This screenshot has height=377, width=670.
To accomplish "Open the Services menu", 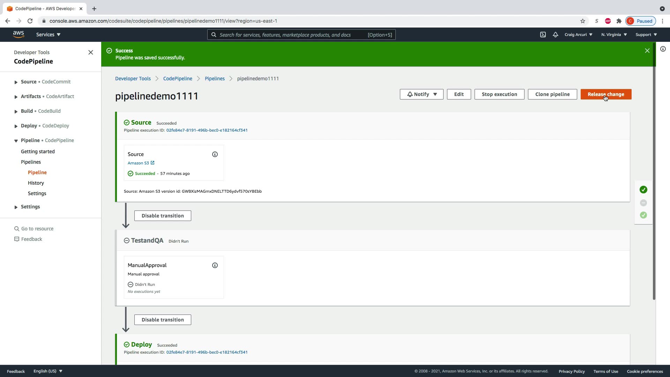I will [x=48, y=35].
